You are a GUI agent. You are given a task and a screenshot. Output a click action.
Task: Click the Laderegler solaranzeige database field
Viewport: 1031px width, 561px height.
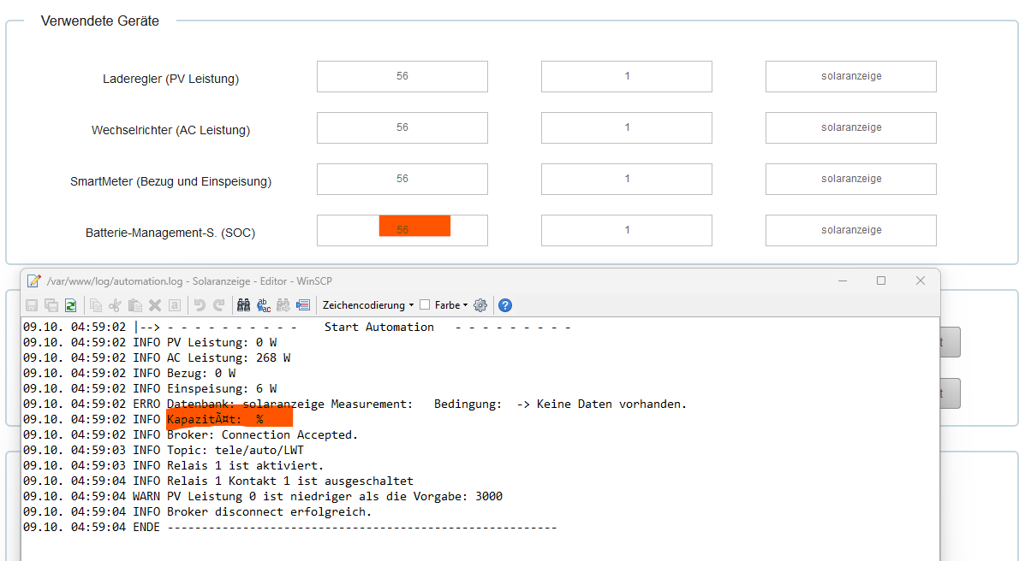[x=850, y=76]
